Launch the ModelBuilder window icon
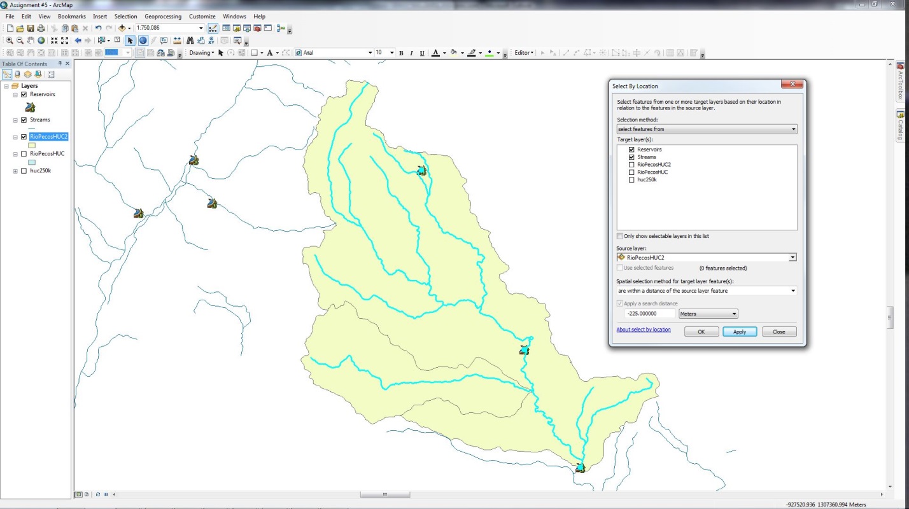 pyautogui.click(x=281, y=28)
